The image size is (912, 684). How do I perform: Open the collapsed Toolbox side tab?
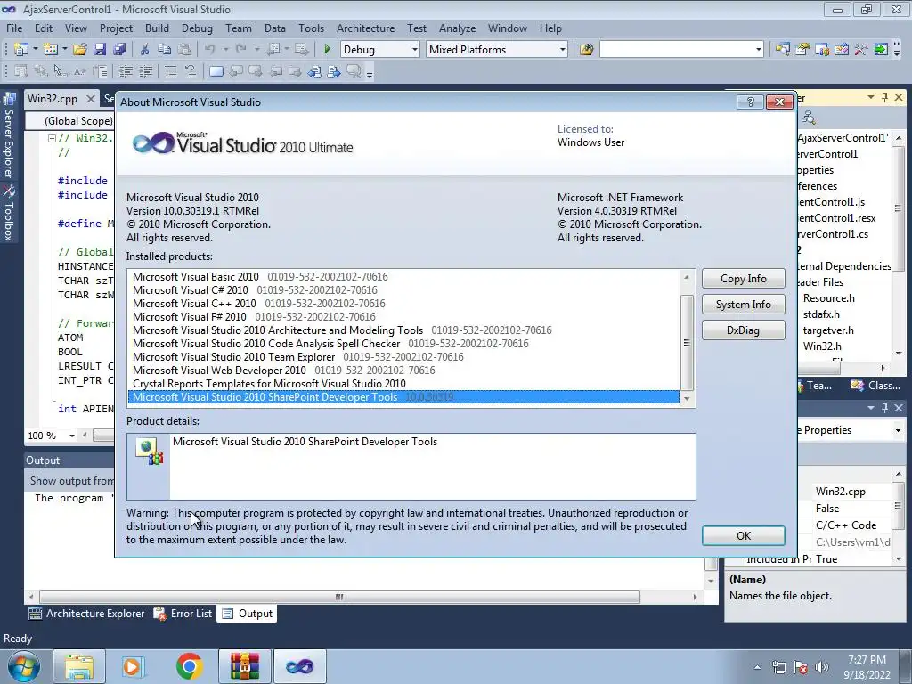tap(9, 214)
